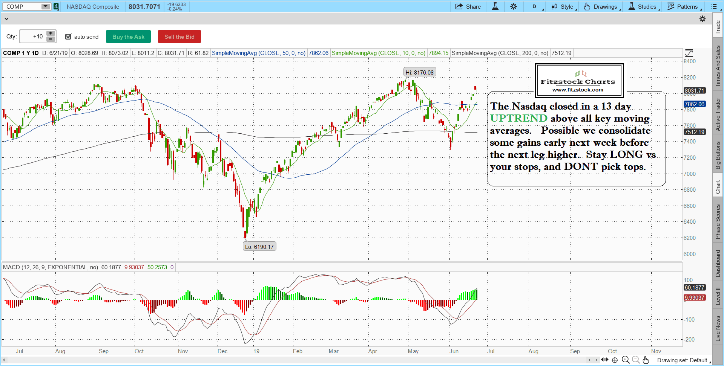Viewport: 724px width, 366px height.
Task: Increase quantity with the plus stepper
Action: tap(51, 34)
